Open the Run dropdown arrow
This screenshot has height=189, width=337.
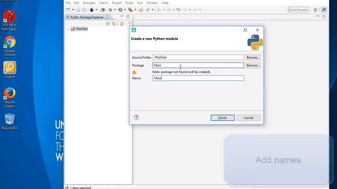pos(125,9)
